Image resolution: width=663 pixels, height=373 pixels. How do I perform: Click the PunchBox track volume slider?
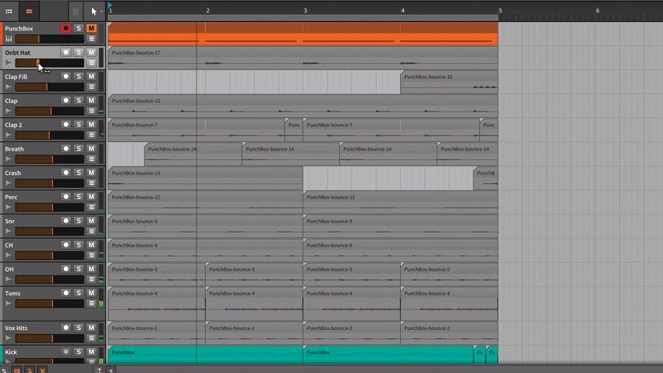49,39
